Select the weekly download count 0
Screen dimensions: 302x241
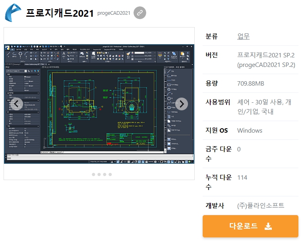click(239, 149)
